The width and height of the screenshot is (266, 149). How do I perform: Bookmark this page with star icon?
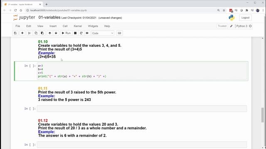point(224,10)
